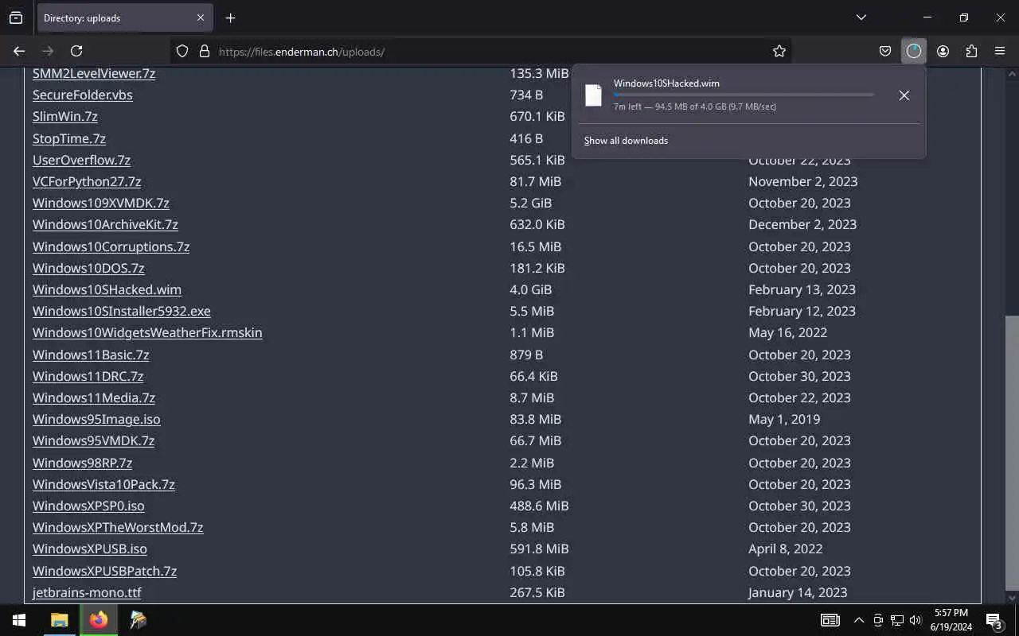1019x636 pixels.
Task: Open the third pinned taskbar app
Action: pyautogui.click(x=139, y=620)
